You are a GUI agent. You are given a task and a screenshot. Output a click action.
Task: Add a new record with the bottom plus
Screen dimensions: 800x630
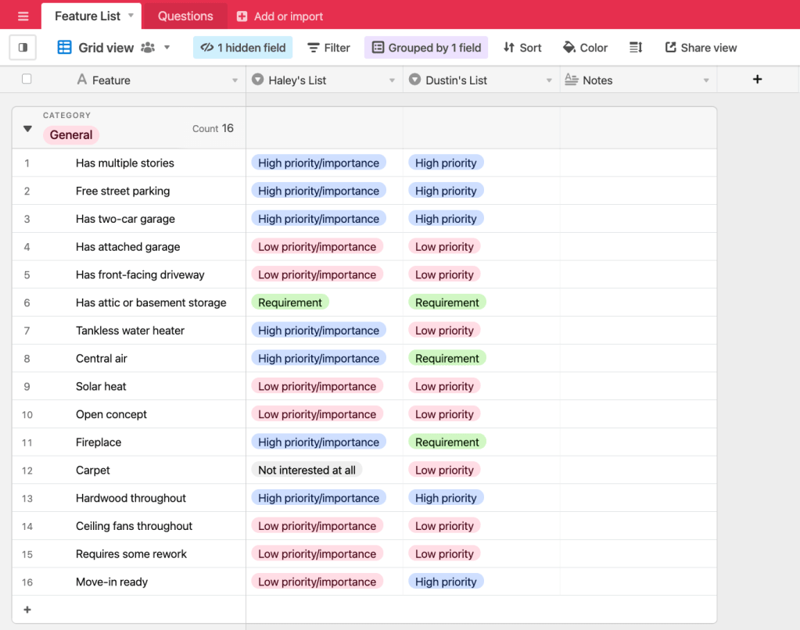(27, 610)
